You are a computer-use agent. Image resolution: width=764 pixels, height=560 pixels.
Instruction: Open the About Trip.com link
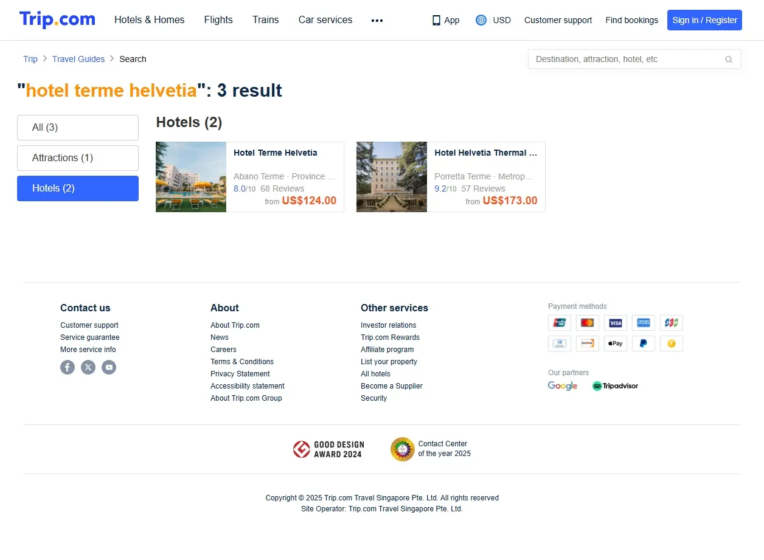point(235,325)
